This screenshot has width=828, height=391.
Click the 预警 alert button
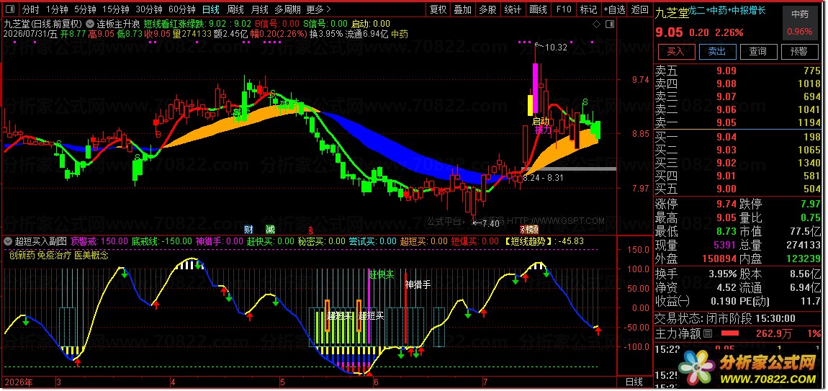(x=799, y=51)
